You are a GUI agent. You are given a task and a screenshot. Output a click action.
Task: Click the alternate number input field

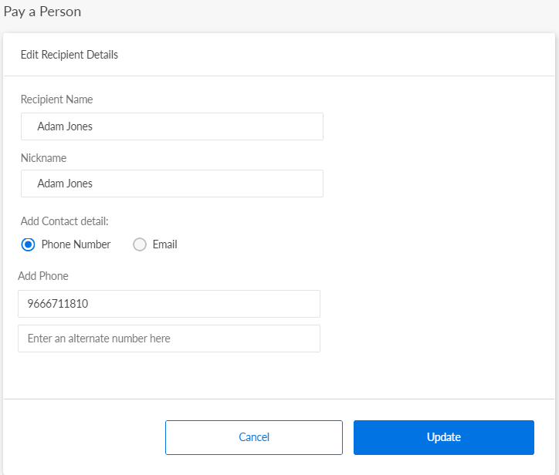(x=168, y=339)
